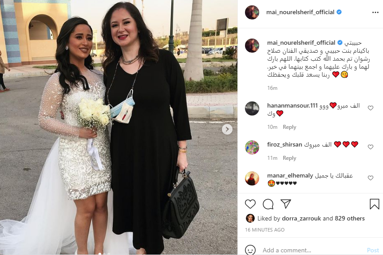Open the emoji picker smiley icon

[250, 250]
